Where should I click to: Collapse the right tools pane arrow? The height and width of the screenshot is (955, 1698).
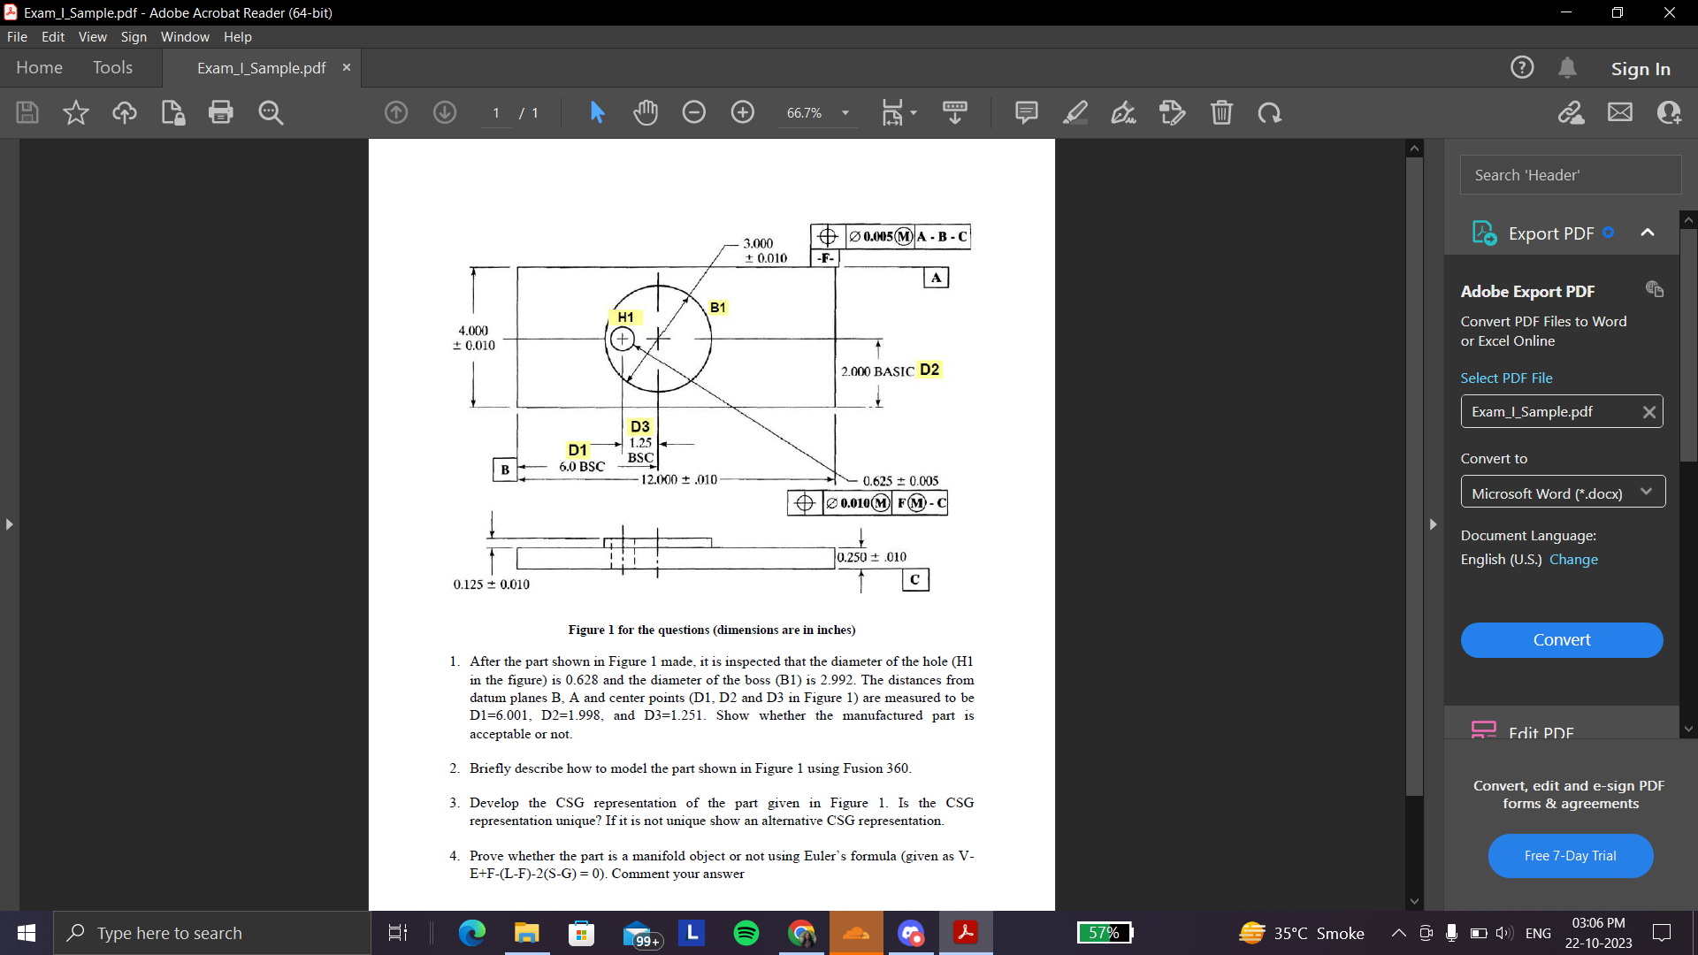(x=1433, y=524)
